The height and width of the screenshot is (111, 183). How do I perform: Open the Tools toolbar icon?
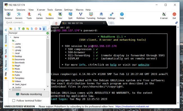29,16
